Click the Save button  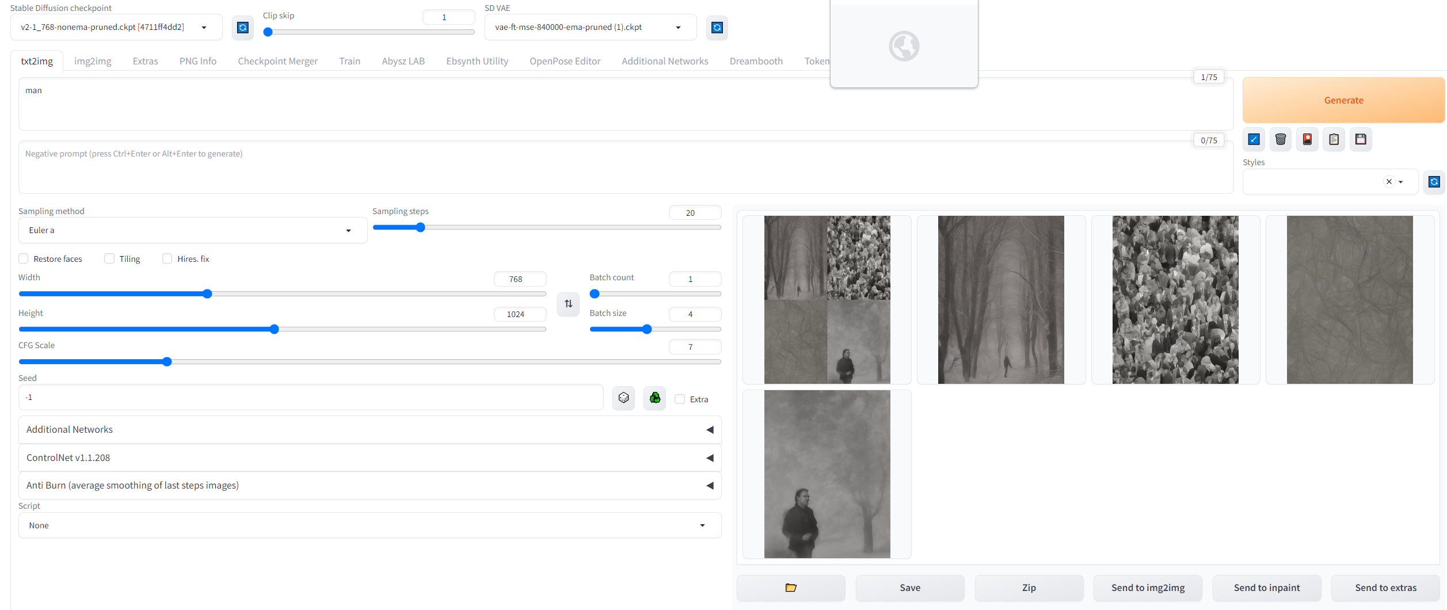(910, 588)
